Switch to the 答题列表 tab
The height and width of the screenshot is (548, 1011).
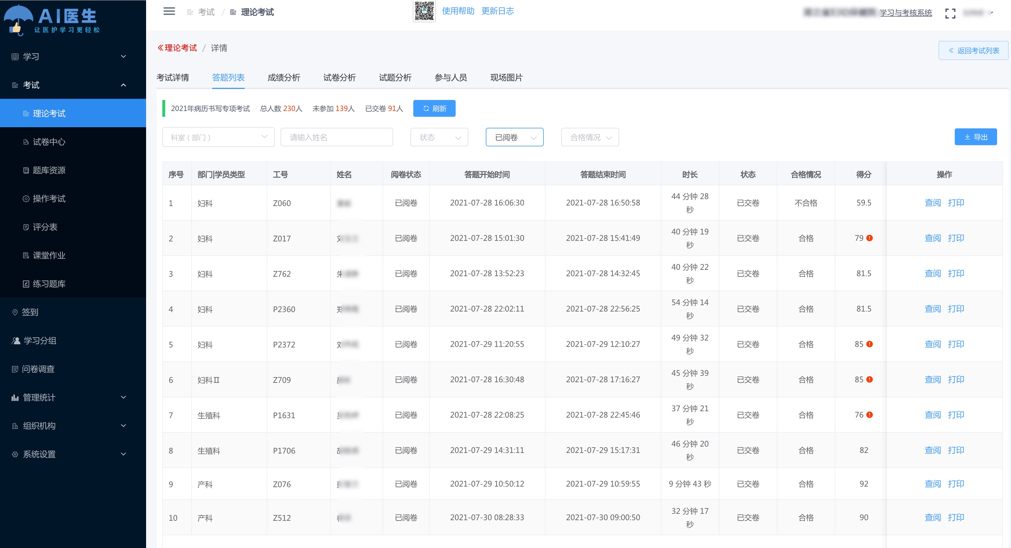click(x=228, y=78)
